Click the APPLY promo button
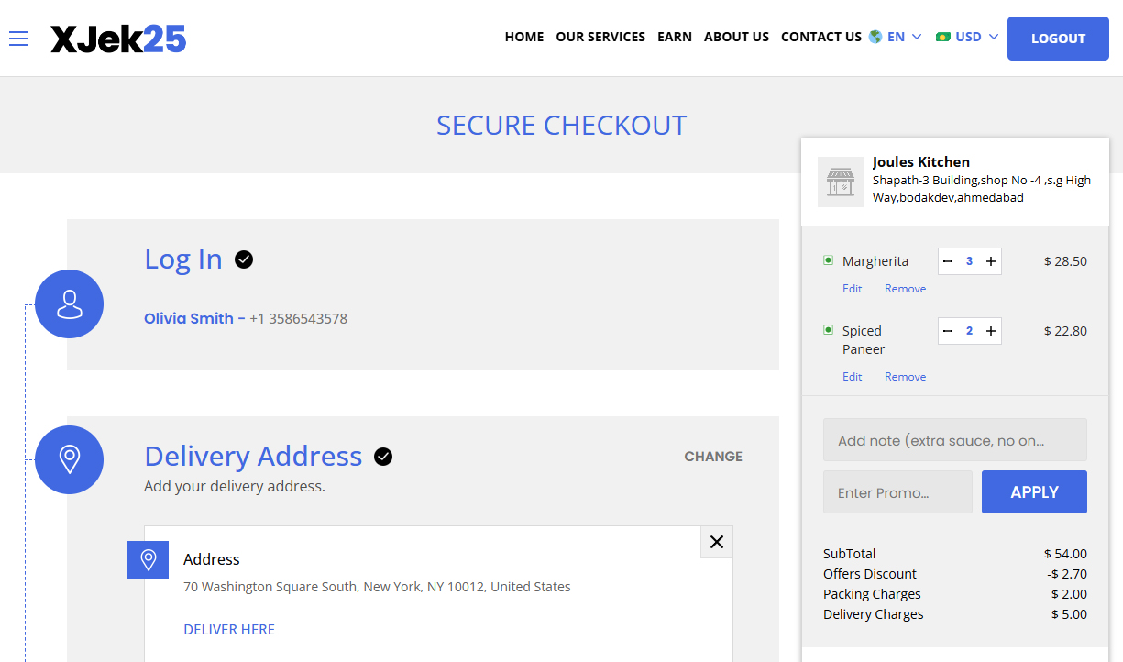This screenshot has width=1123, height=662. tap(1034, 491)
